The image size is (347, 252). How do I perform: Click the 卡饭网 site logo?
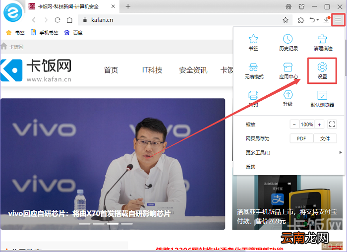pyautogui.click(x=36, y=70)
